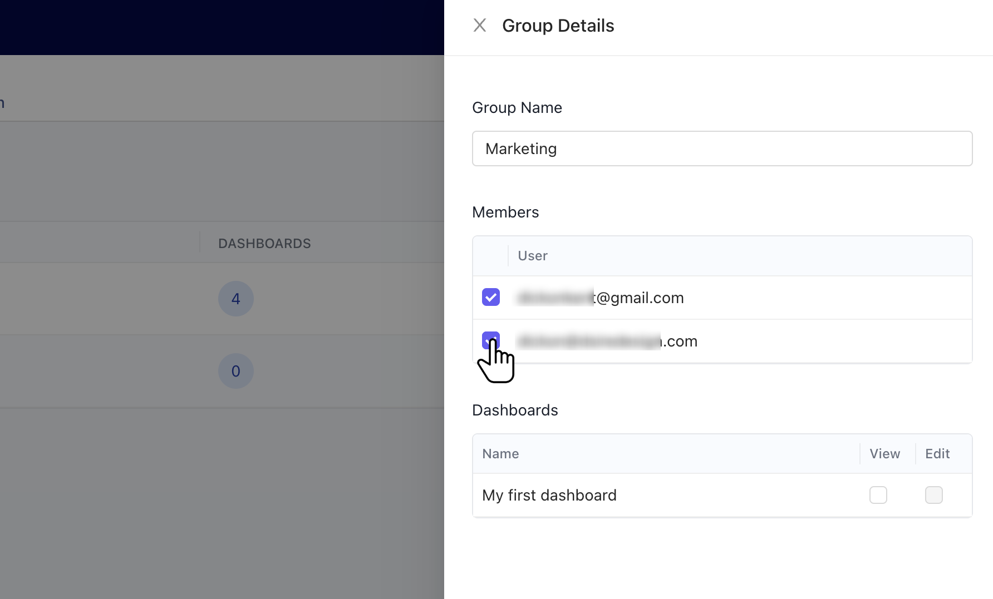993x599 pixels.
Task: Click the Edit column header
Action: pyautogui.click(x=937, y=454)
